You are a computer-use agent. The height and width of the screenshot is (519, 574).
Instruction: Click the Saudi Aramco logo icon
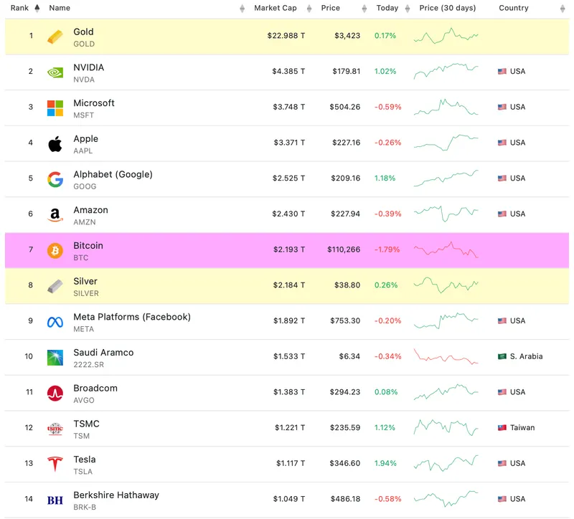[55, 358]
